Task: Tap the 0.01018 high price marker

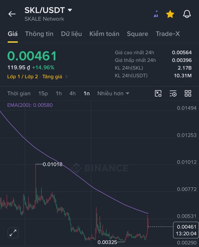Action: click(x=53, y=164)
